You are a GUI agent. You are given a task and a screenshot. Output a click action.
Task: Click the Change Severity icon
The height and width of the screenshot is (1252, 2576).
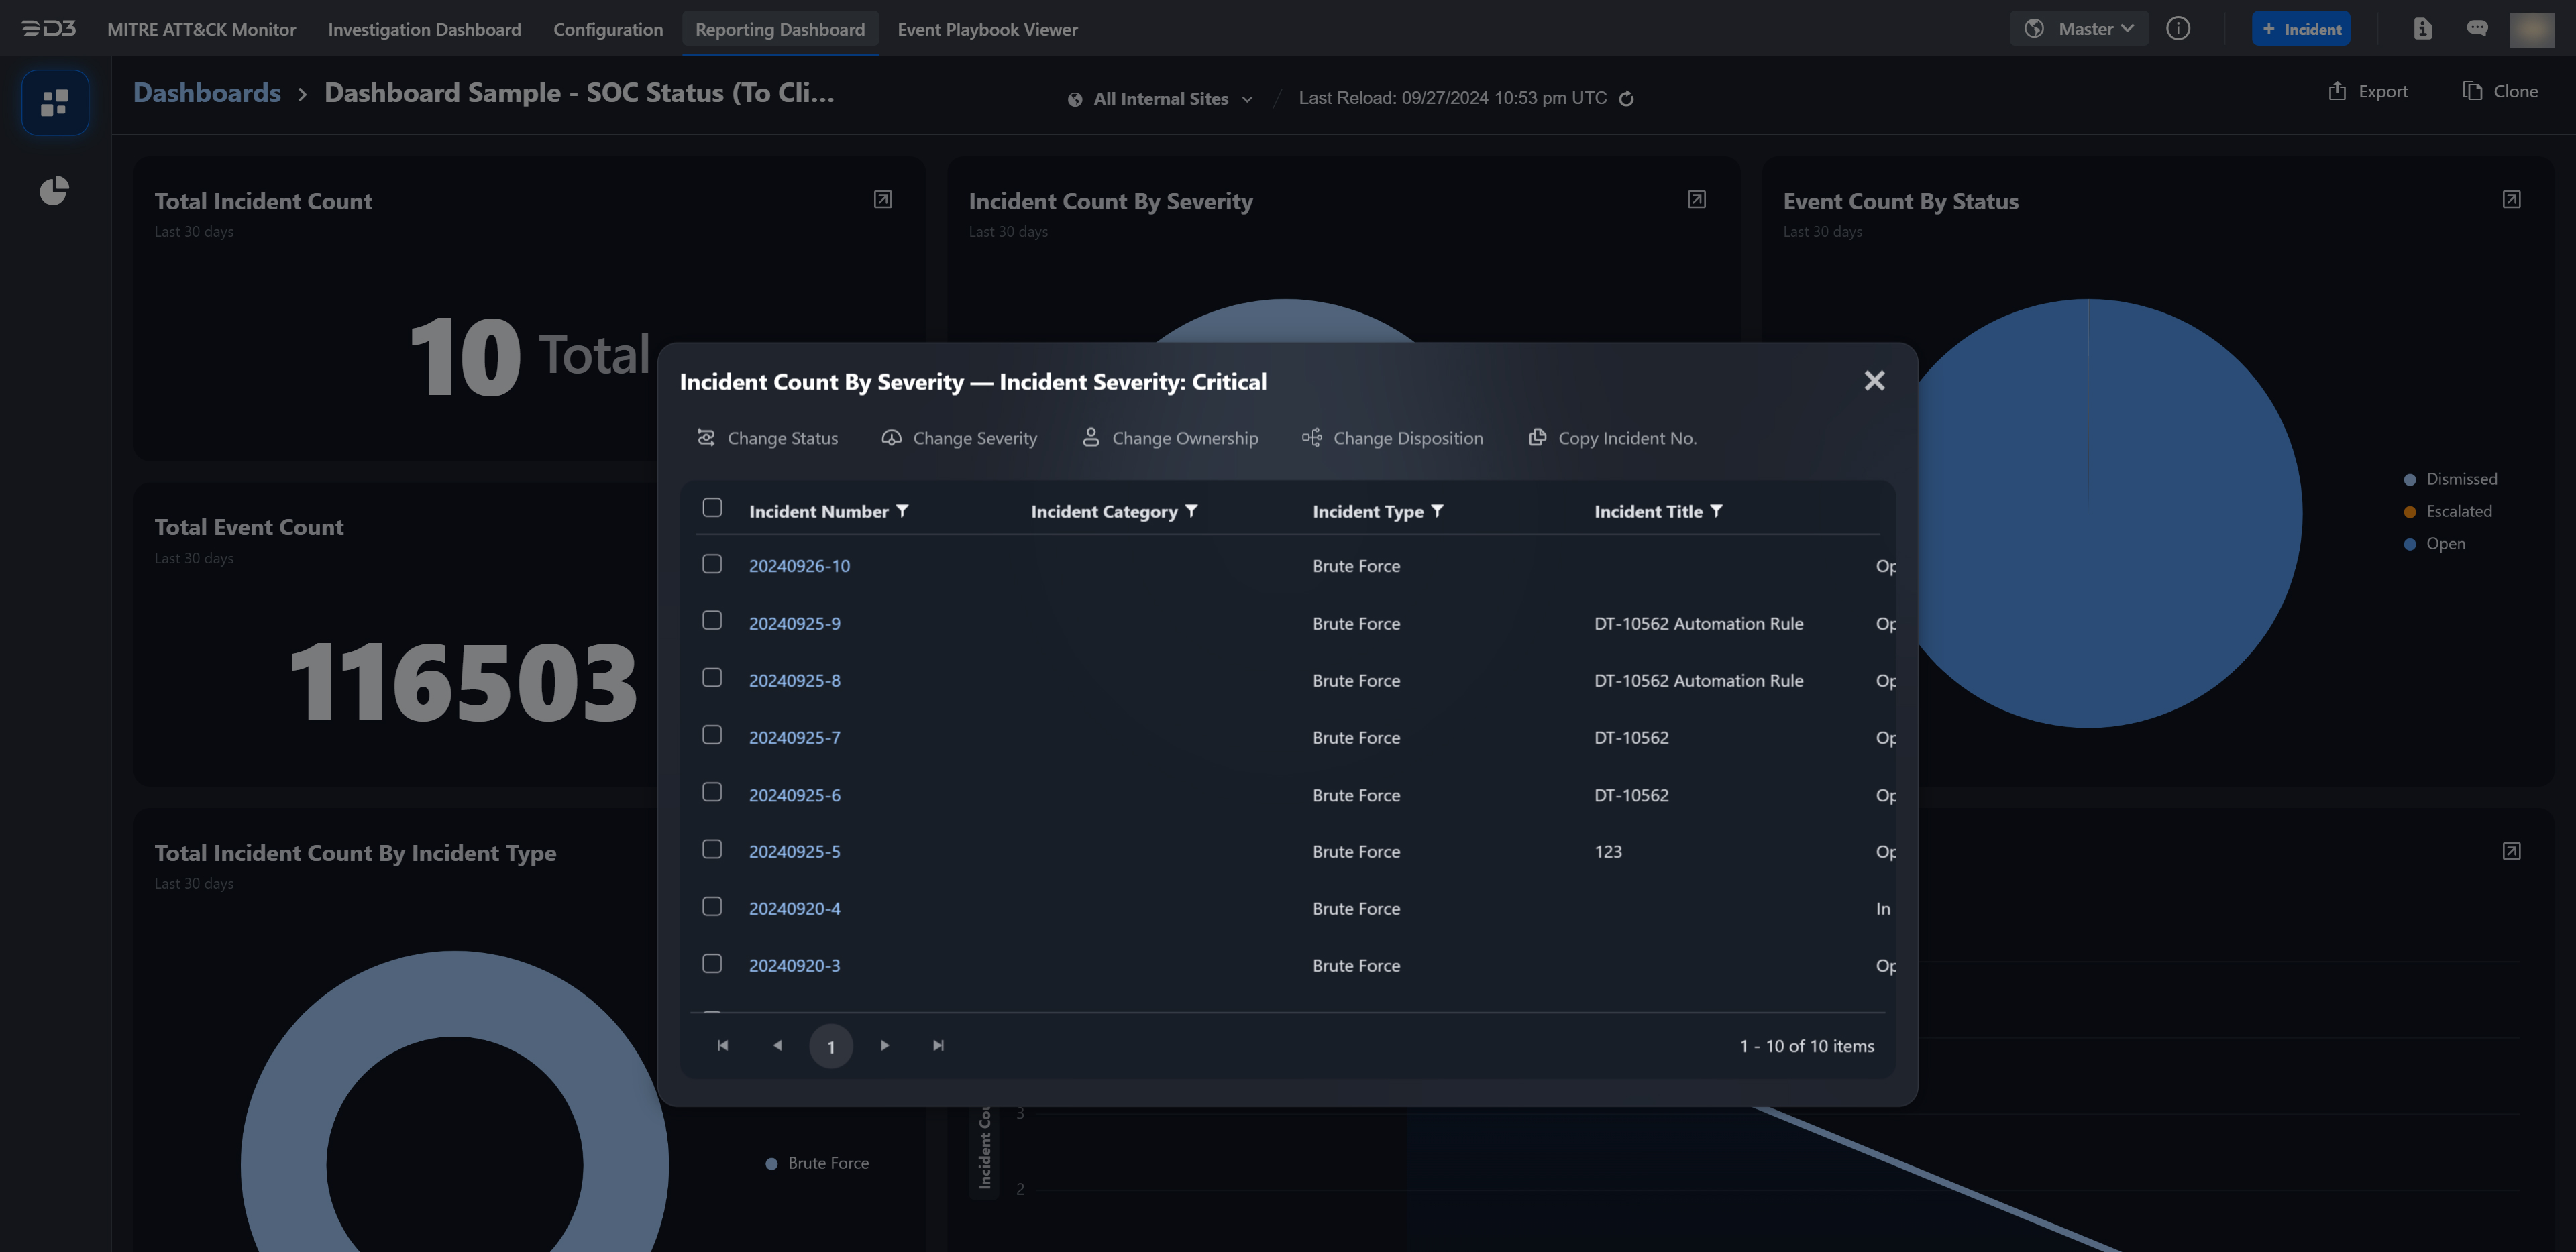click(x=891, y=437)
